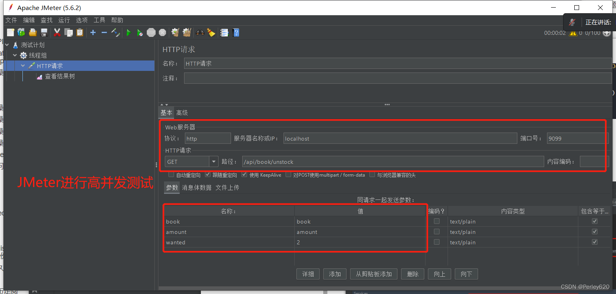Image resolution: width=616 pixels, height=294 pixels.
Task: Click the 端口号 field showing 9099
Action: (x=577, y=138)
